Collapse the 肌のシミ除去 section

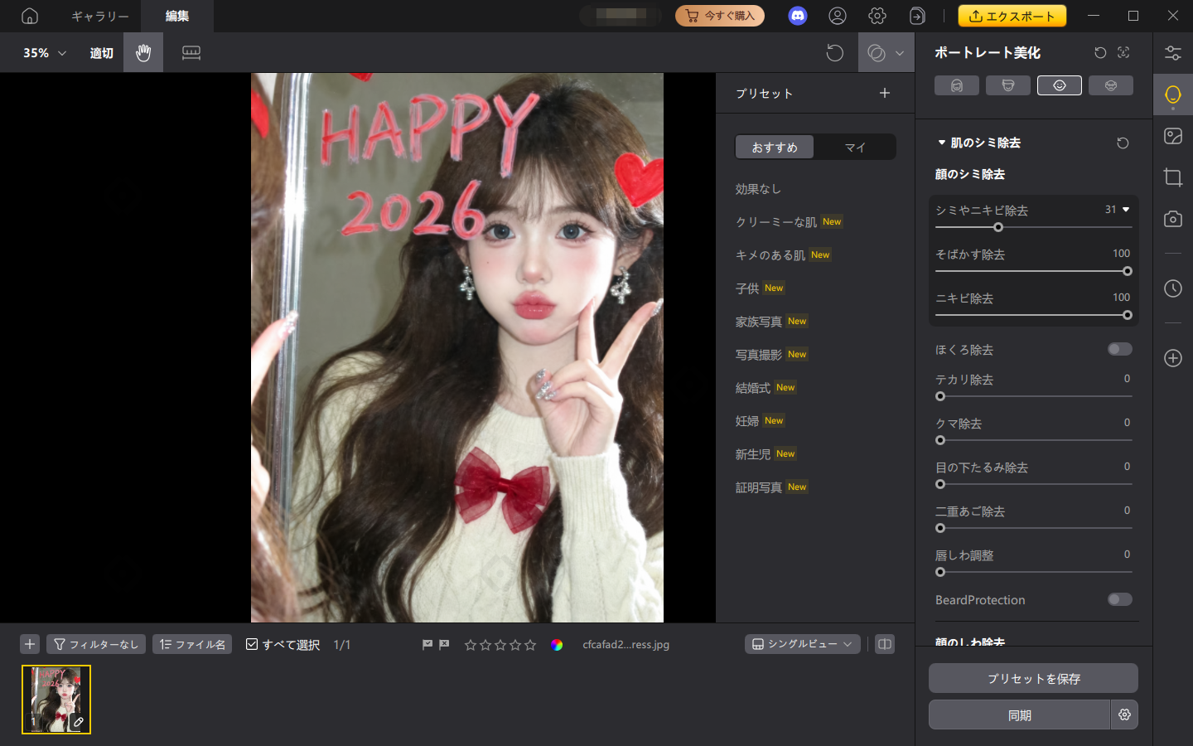(x=942, y=143)
